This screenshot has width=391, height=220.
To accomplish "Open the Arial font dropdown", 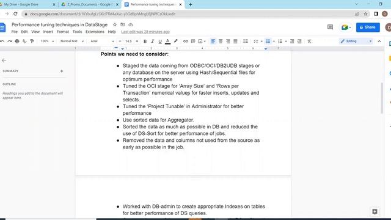I will point(102,41).
